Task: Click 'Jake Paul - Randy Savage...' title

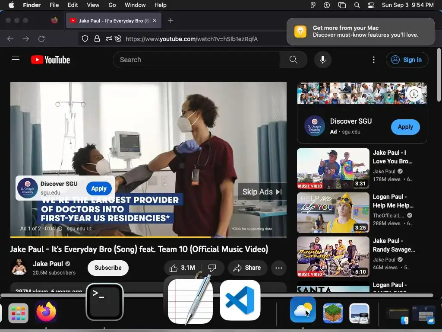Action: (x=394, y=245)
